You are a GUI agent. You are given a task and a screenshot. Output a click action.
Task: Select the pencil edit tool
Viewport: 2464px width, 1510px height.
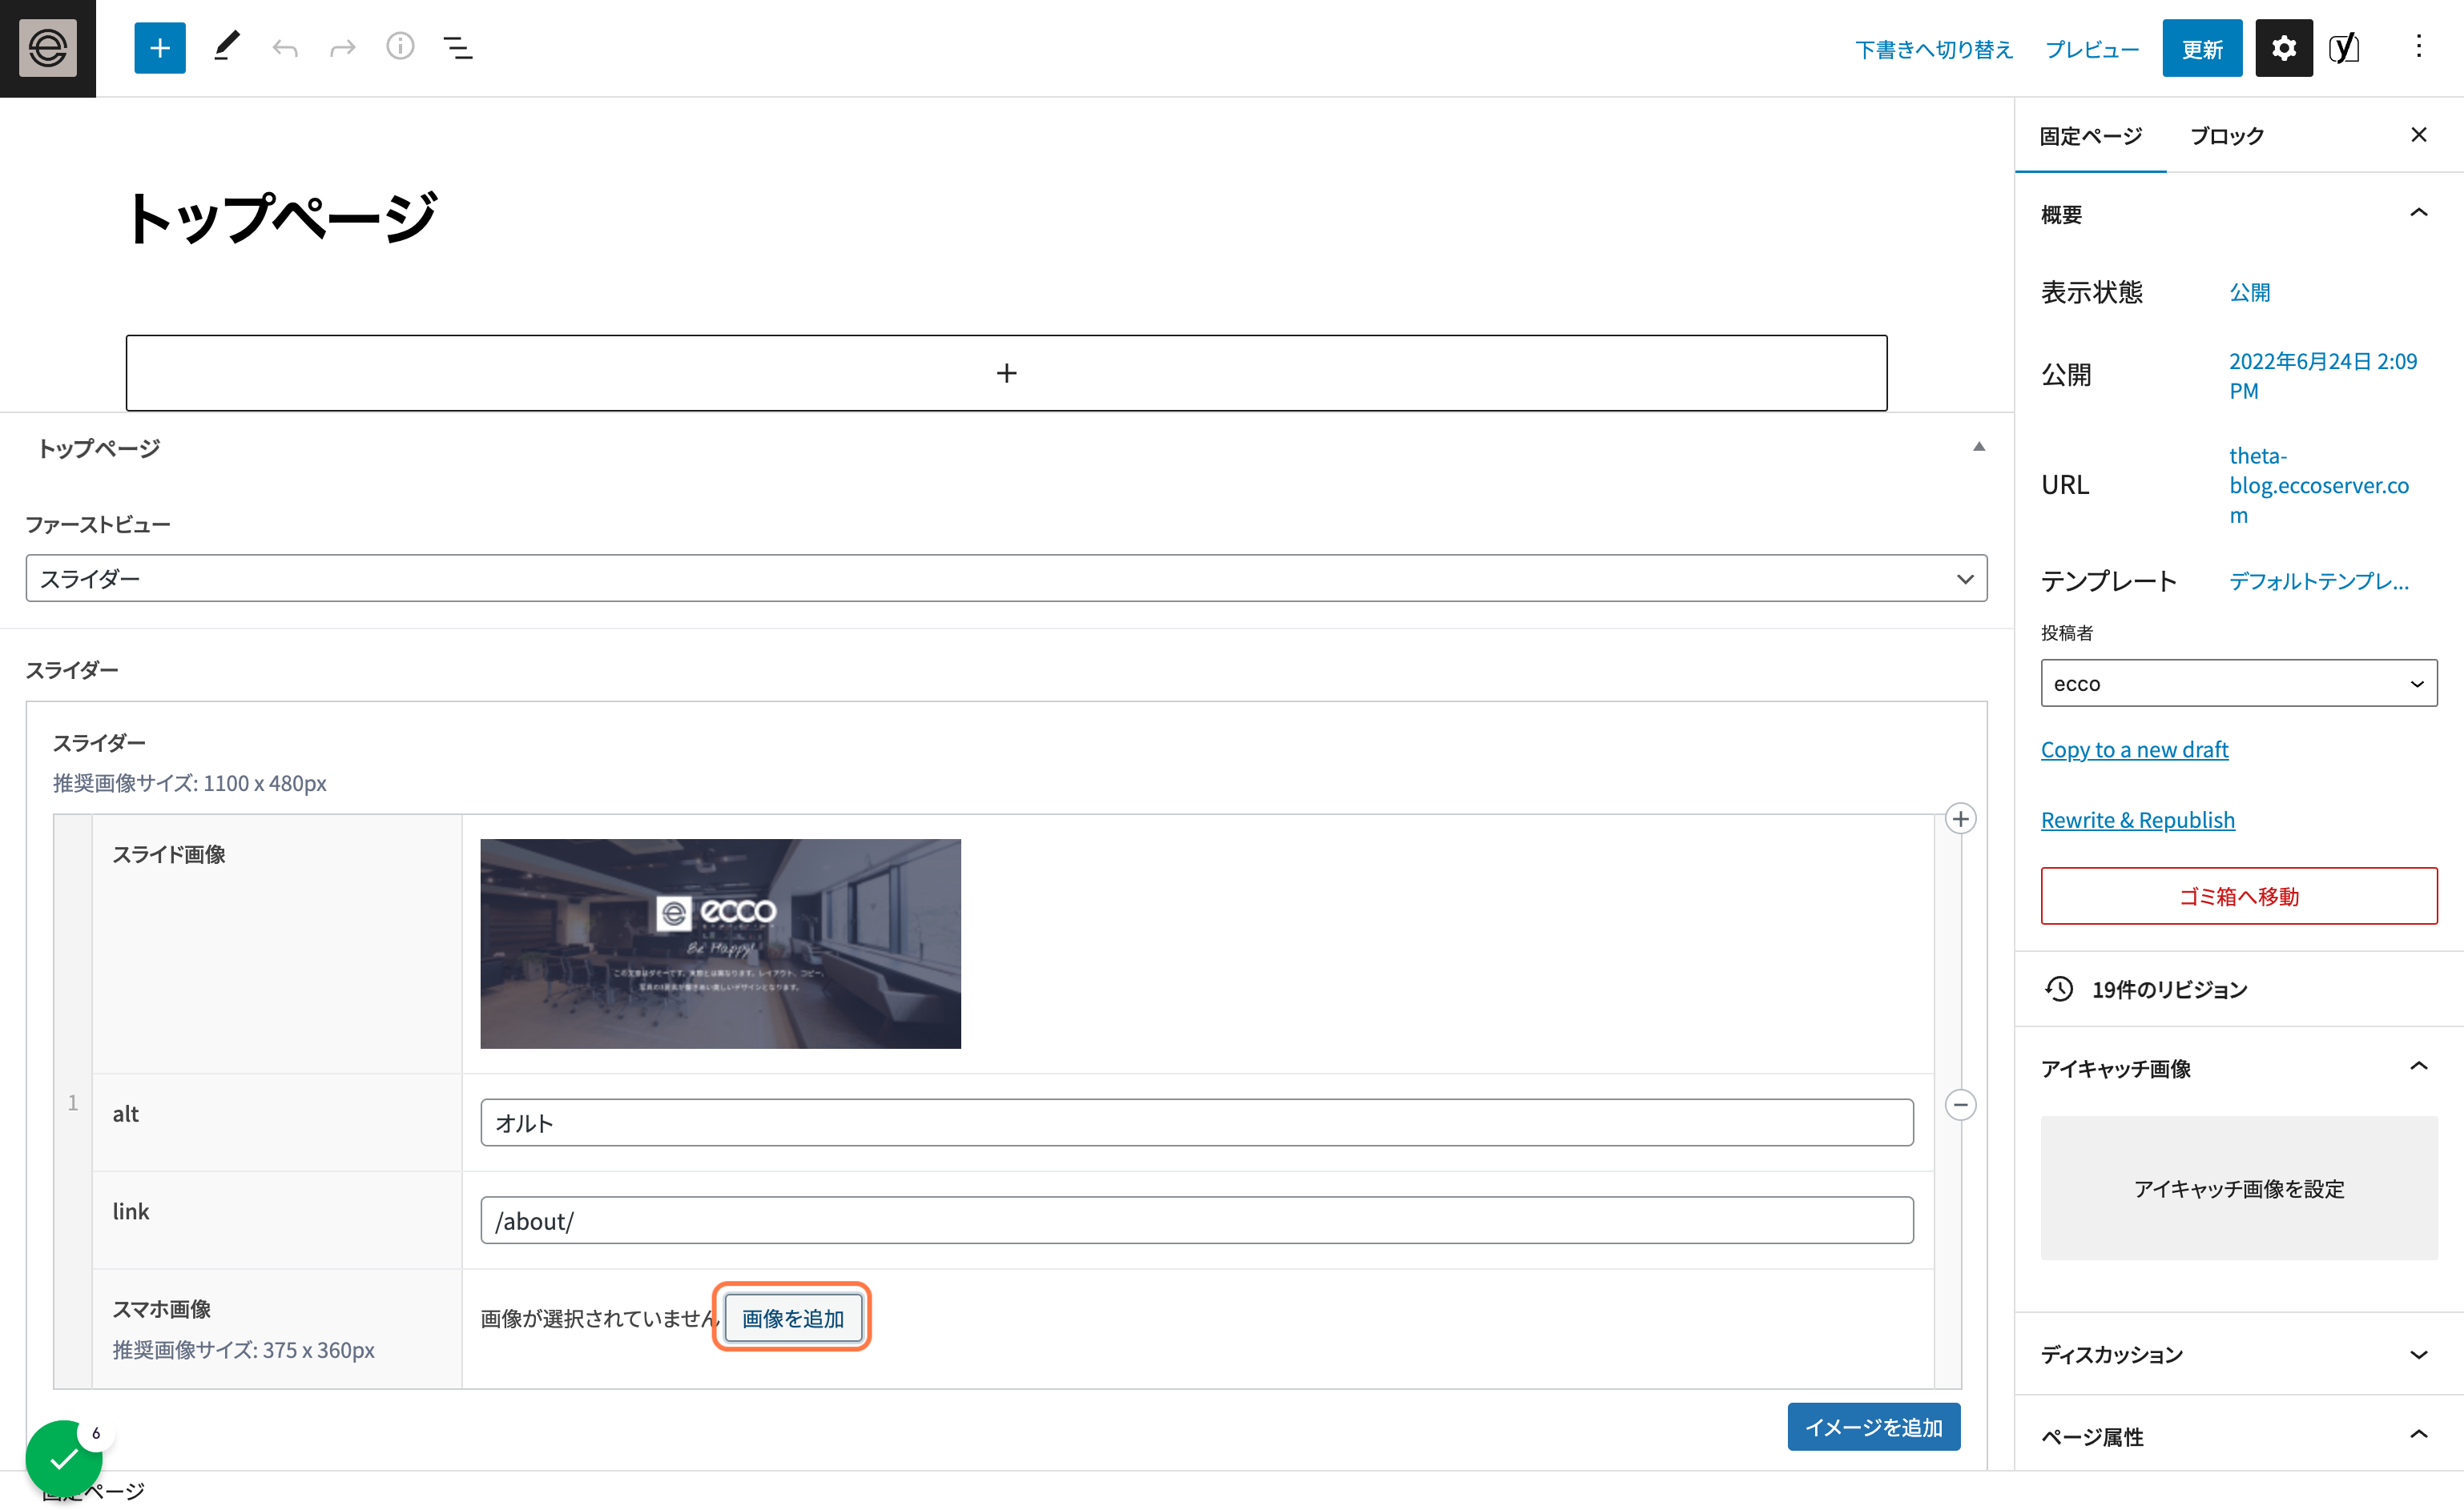click(227, 47)
